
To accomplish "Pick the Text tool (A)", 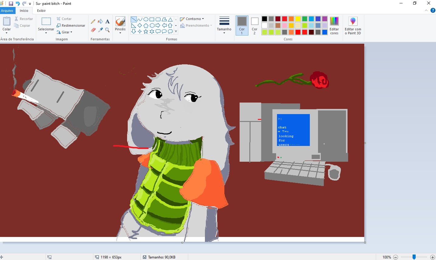I will (x=107, y=21).
